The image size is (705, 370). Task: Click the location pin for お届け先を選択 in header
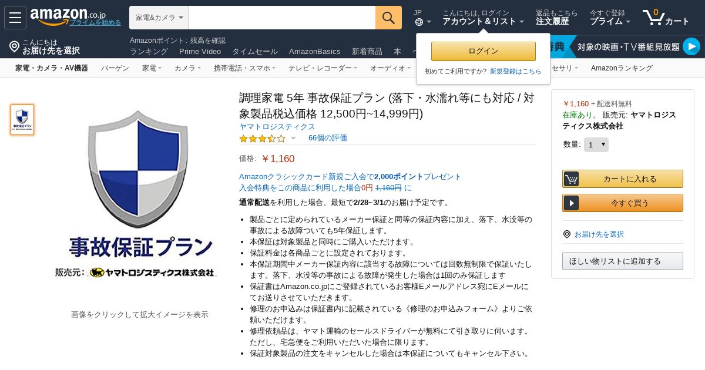click(15, 46)
